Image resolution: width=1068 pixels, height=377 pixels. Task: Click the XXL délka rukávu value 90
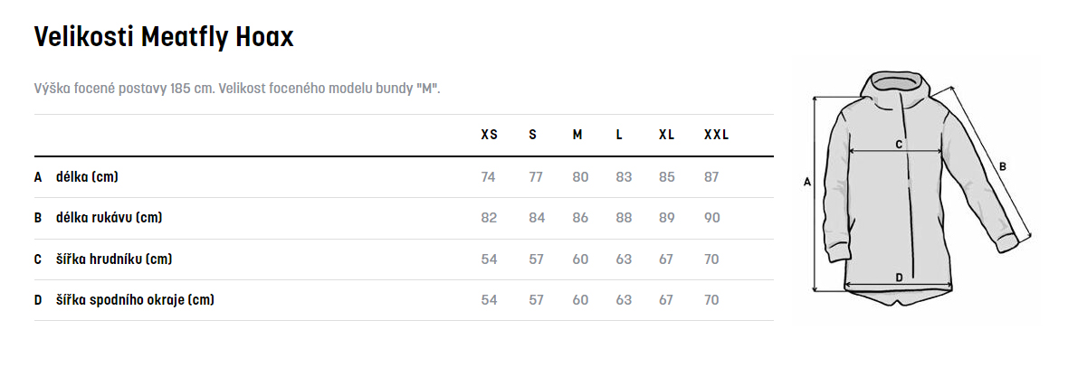(711, 218)
